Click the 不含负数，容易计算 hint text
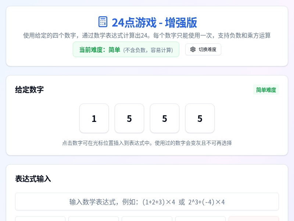This screenshot has width=294, height=221. coord(148,49)
